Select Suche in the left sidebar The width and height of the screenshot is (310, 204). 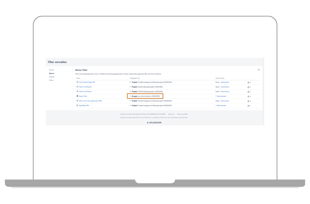click(51, 80)
